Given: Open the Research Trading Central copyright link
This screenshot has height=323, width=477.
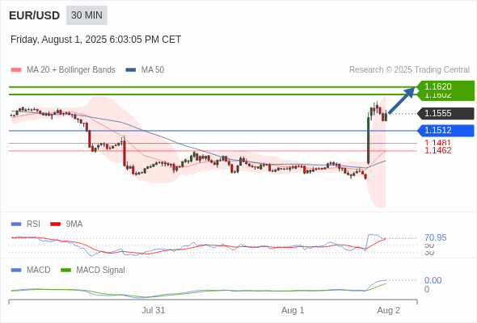Looking at the screenshot, I should (409, 70).
